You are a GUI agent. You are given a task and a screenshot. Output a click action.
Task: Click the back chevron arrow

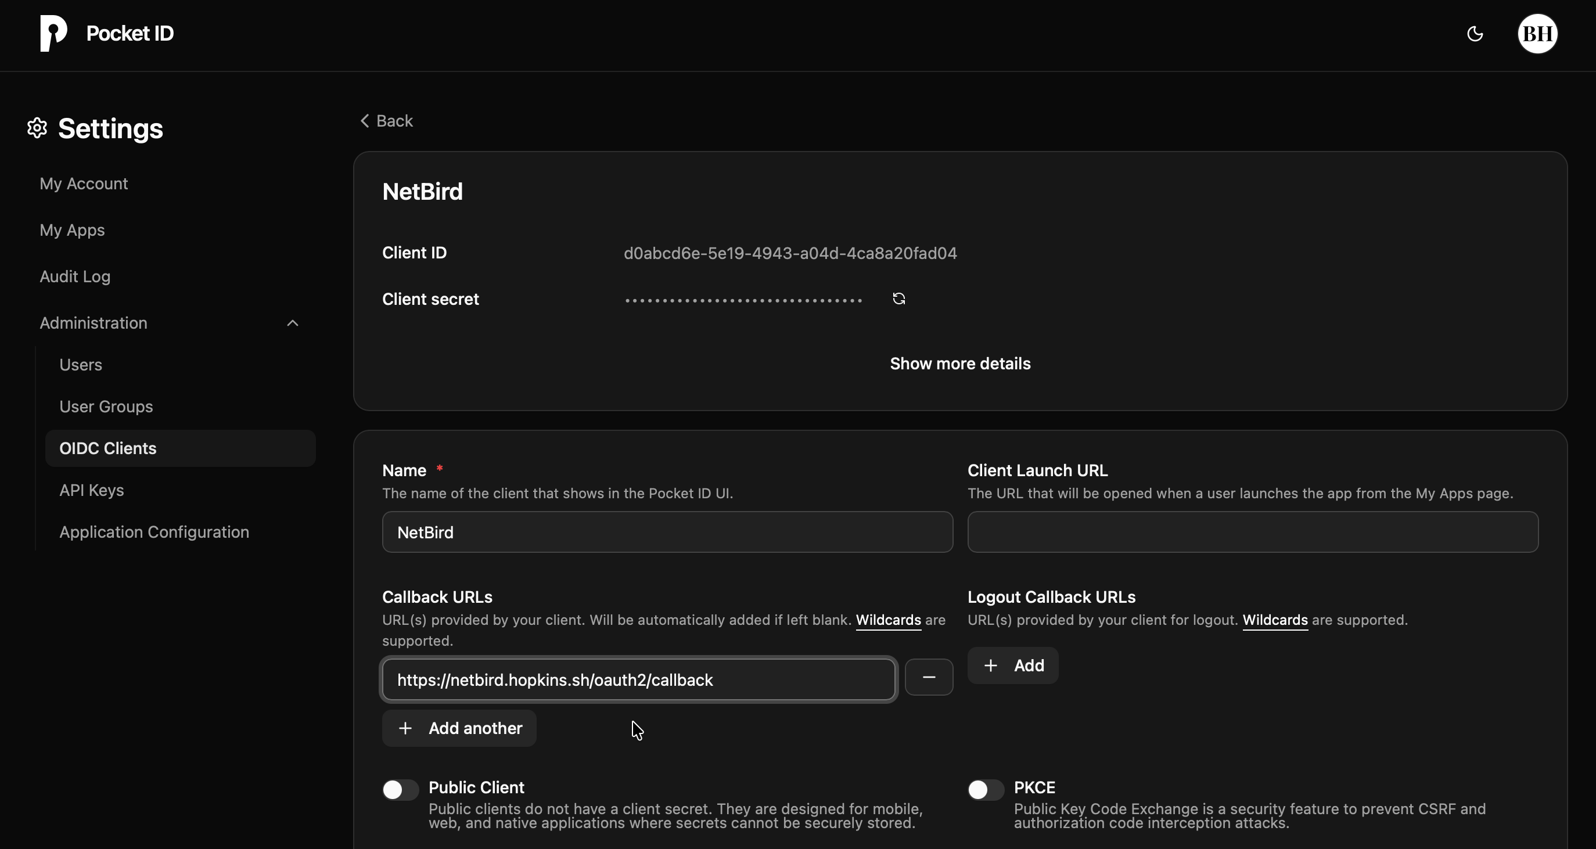point(364,120)
